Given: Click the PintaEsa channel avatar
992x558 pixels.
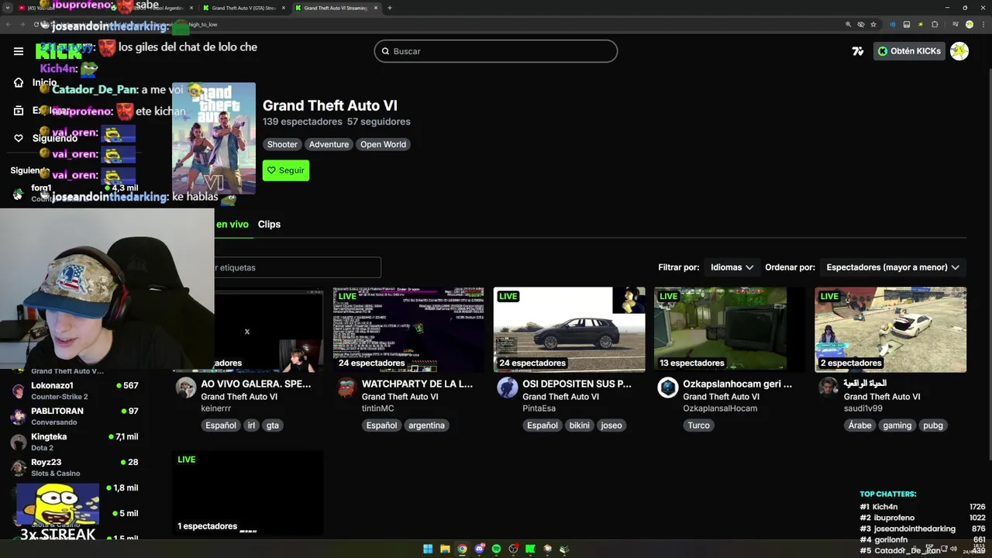Looking at the screenshot, I should tap(508, 388).
